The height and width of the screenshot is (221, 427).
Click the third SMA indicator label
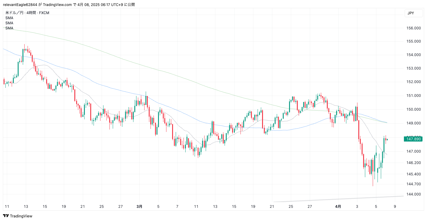pyautogui.click(x=9, y=28)
